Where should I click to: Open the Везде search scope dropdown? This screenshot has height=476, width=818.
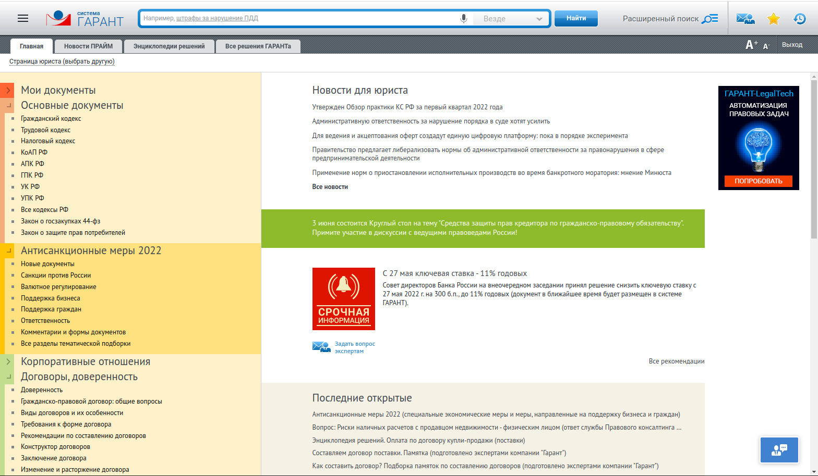point(511,19)
